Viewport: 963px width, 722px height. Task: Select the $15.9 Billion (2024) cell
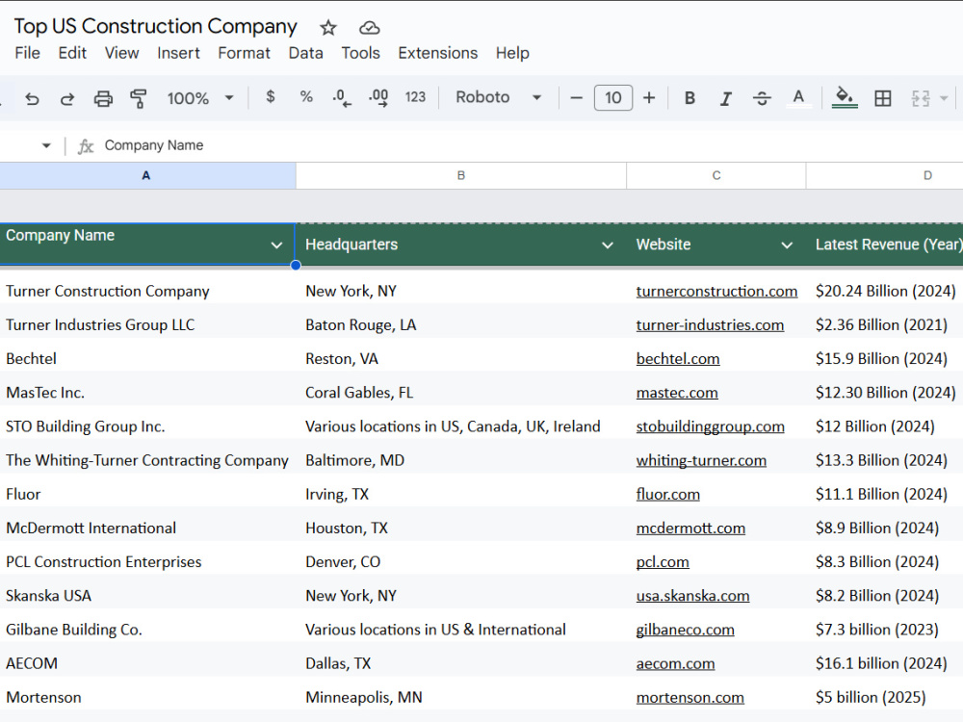tap(884, 358)
